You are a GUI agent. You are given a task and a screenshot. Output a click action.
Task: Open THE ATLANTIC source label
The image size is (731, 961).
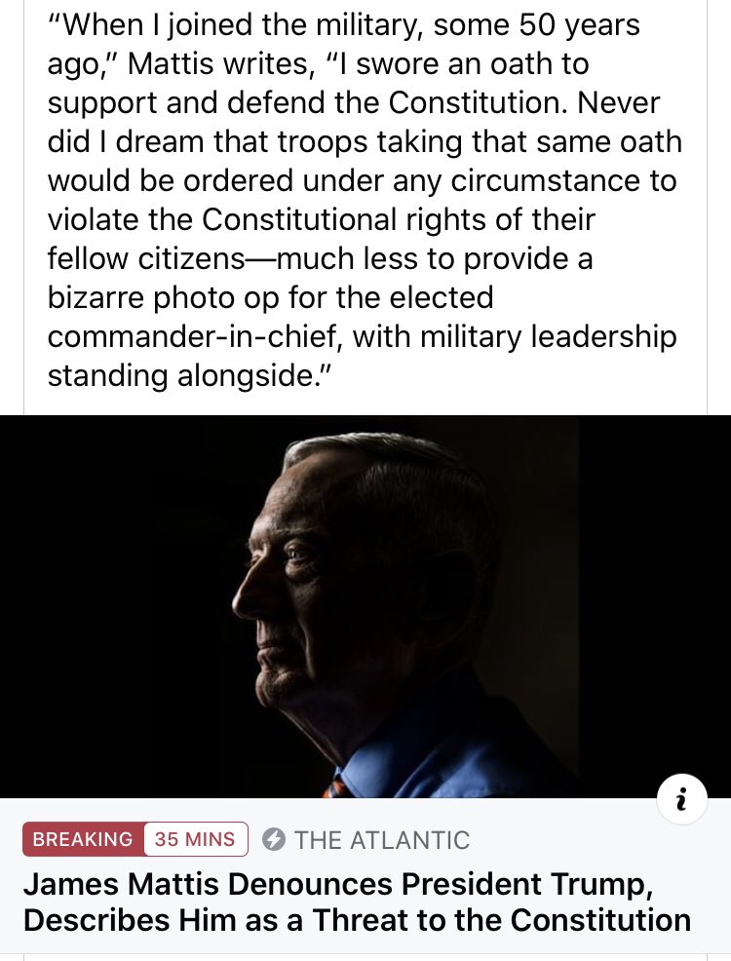pyautogui.click(x=382, y=839)
